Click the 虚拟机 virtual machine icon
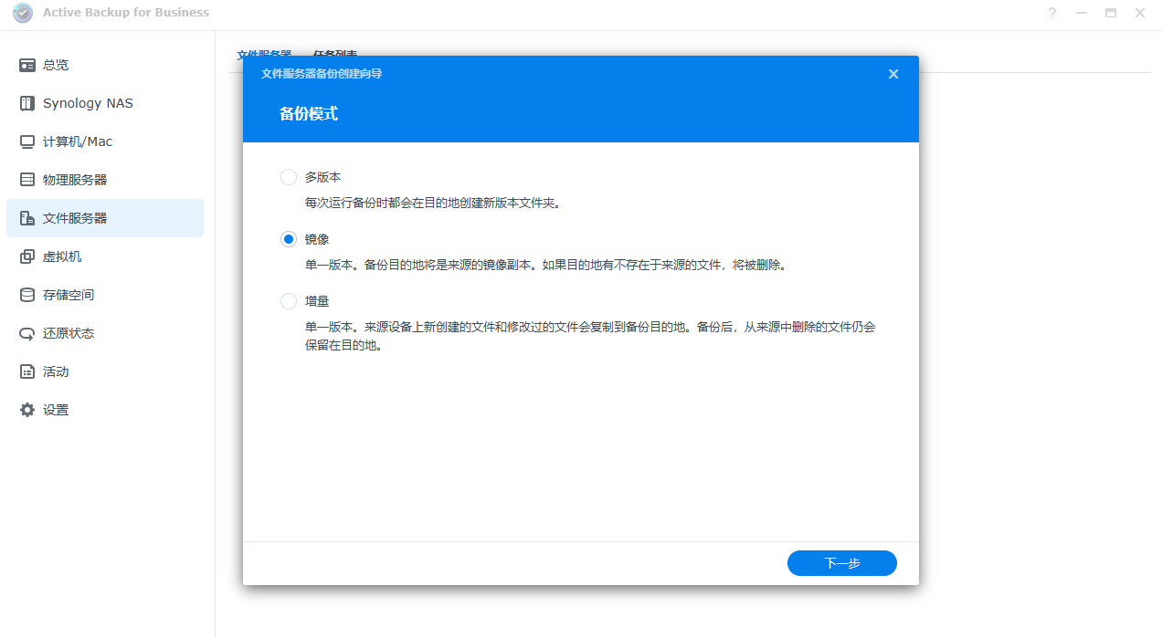This screenshot has height=638, width=1162. pos(27,256)
